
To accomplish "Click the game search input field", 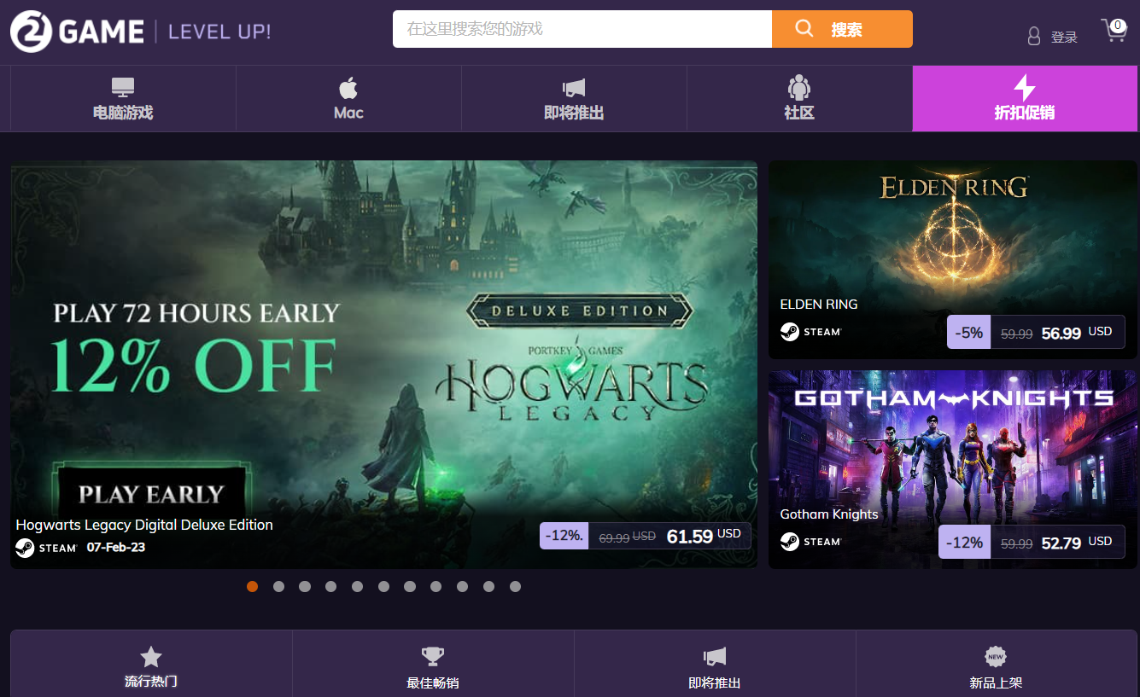I will [x=582, y=29].
